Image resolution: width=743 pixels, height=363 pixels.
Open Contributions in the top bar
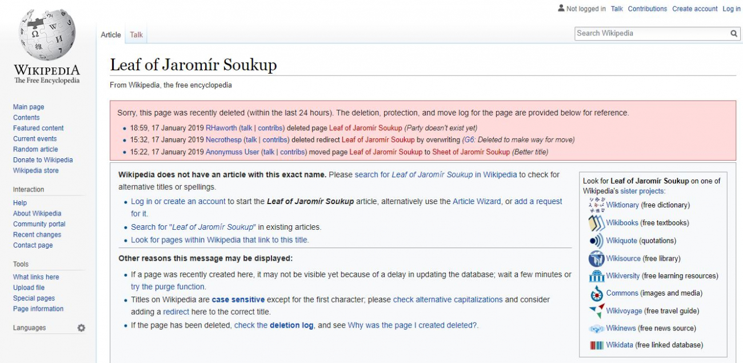tap(648, 9)
